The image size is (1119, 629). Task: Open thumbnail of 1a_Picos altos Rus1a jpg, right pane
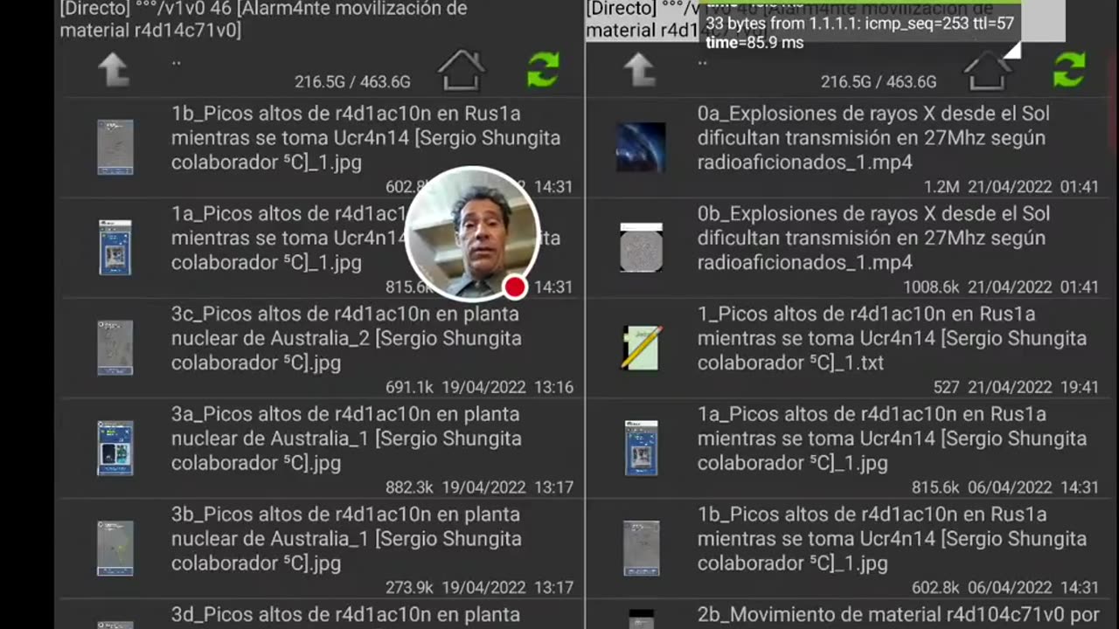tap(641, 448)
